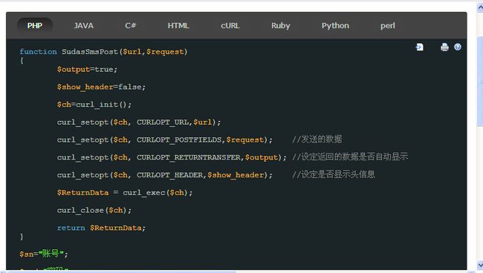Viewport: 483px width, 273px height.
Task: Click the scrollbar up arrow at top right
Action: 480,7
